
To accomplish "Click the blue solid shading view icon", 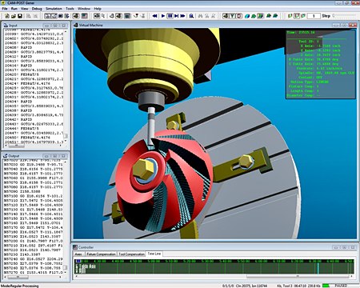I will click(247, 16).
